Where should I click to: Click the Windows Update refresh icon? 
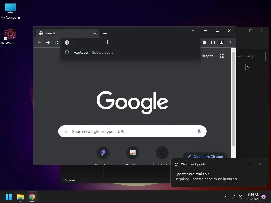pos(177,164)
